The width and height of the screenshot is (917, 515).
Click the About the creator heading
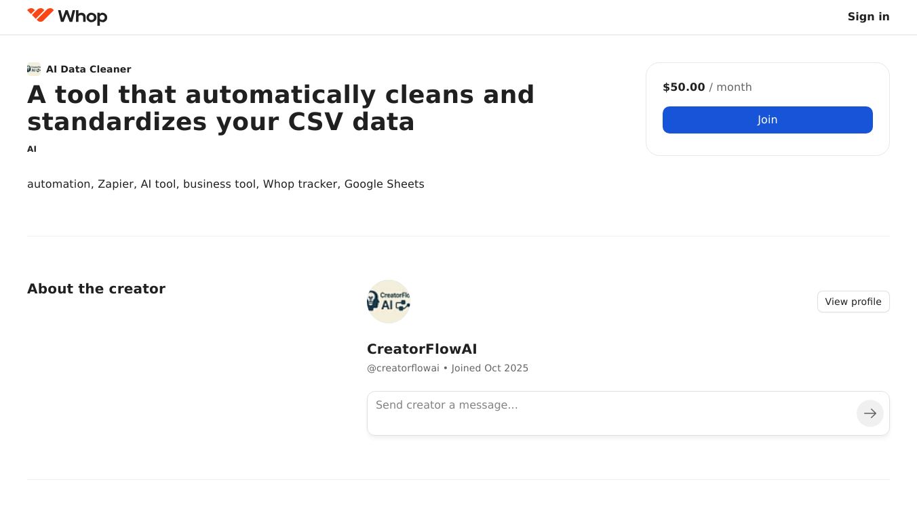96,289
